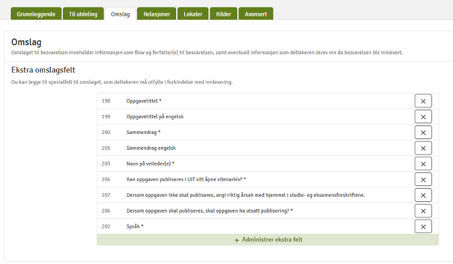Viewport: 453px width, 264px height.
Task: Switch to the Til utdeling tab
Action: tap(83, 14)
